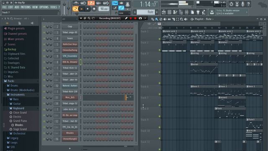This screenshot has height=151, width=268.
Task: Click the record button in transport
Action: coord(94,9)
